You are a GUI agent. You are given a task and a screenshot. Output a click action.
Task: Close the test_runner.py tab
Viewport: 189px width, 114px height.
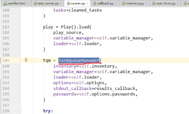click(x=61, y=3)
